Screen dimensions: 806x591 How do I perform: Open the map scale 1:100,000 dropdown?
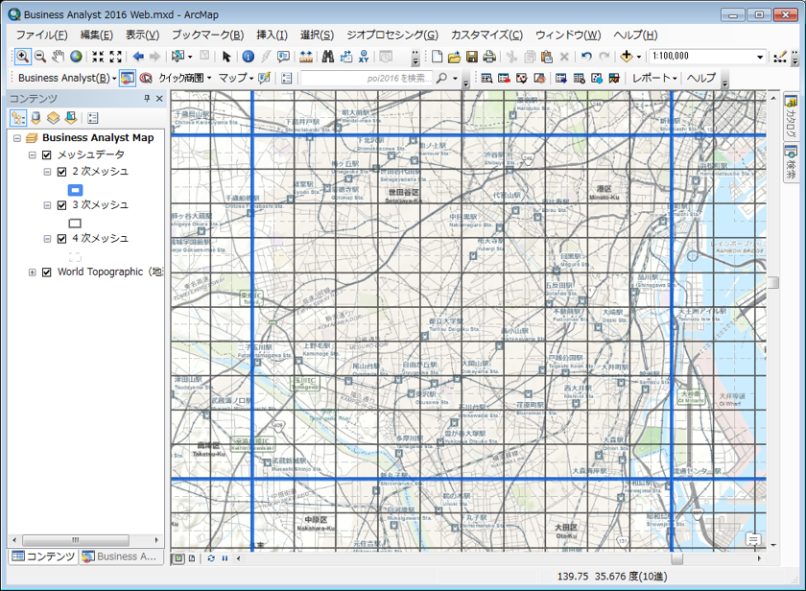pyautogui.click(x=760, y=57)
